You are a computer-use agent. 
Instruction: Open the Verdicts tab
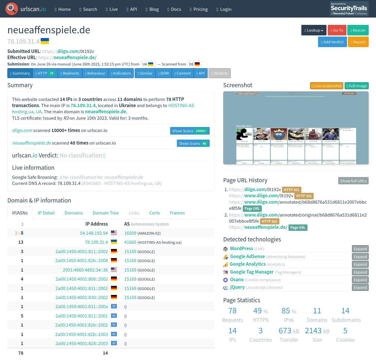(x=220, y=73)
